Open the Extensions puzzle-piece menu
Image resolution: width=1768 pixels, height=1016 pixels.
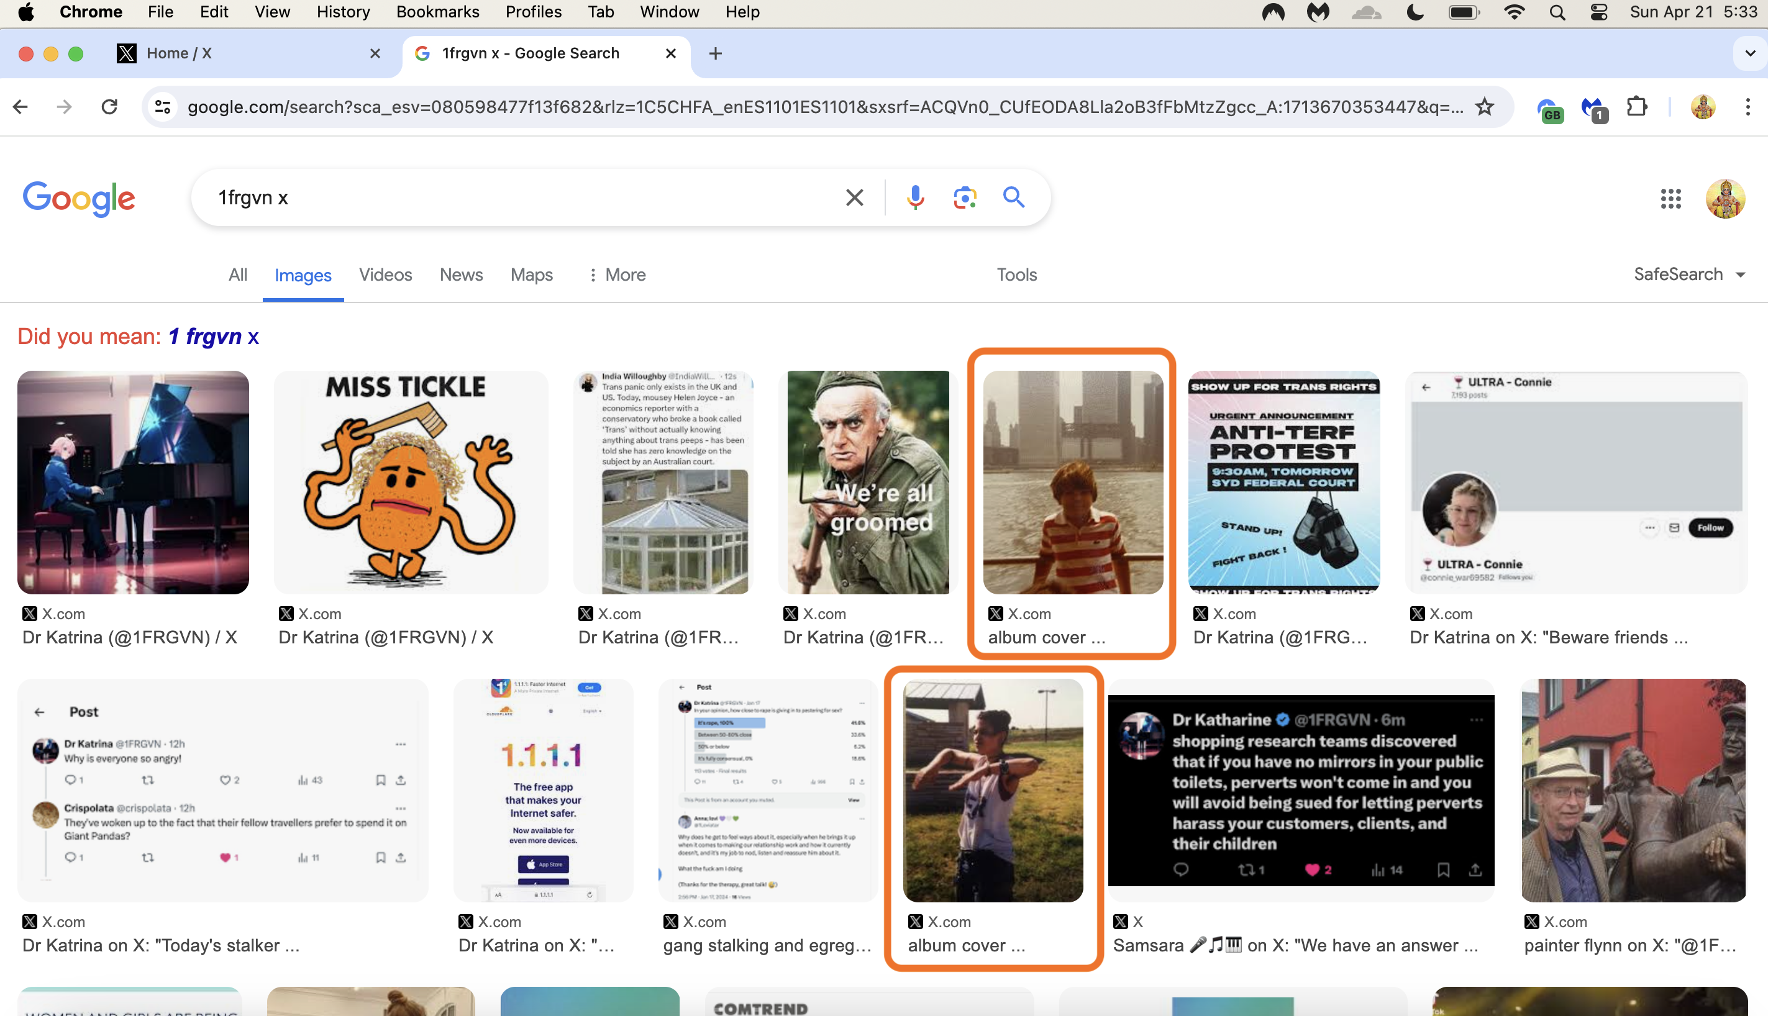point(1636,107)
